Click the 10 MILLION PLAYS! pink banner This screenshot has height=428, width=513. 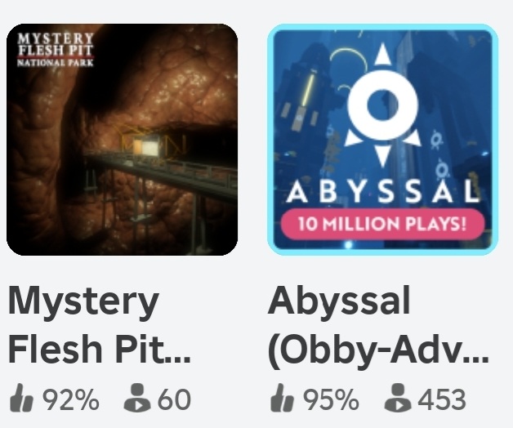click(382, 224)
